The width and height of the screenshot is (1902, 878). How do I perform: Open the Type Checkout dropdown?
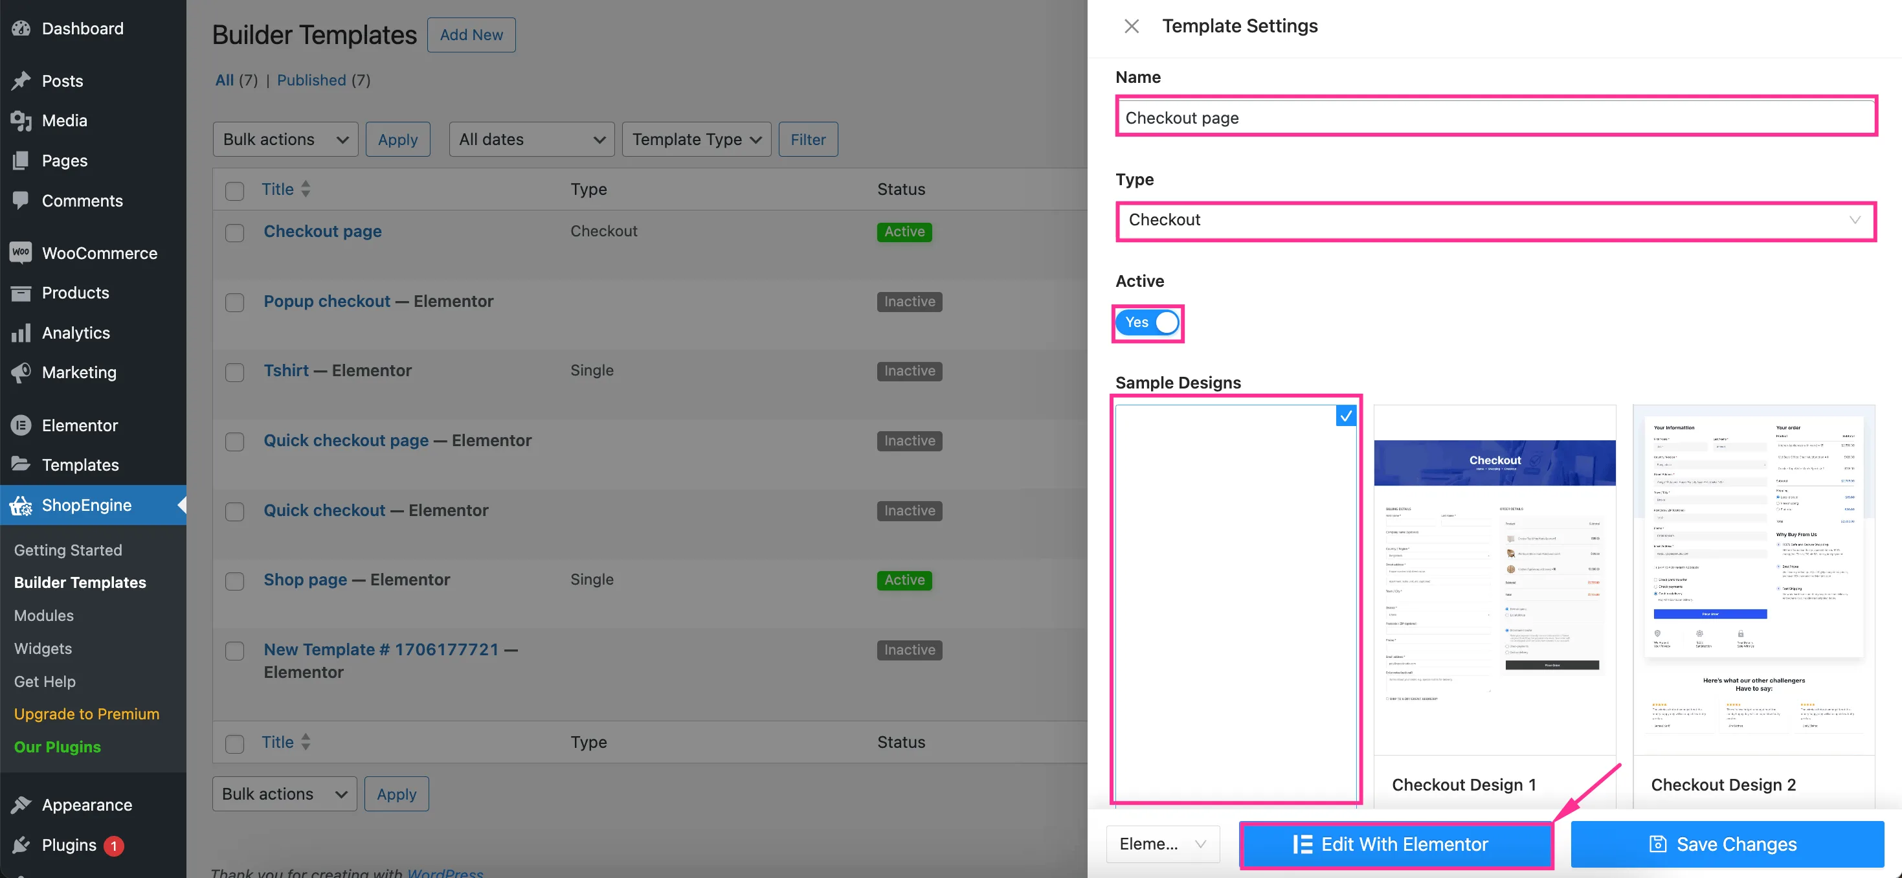pyautogui.click(x=1495, y=220)
